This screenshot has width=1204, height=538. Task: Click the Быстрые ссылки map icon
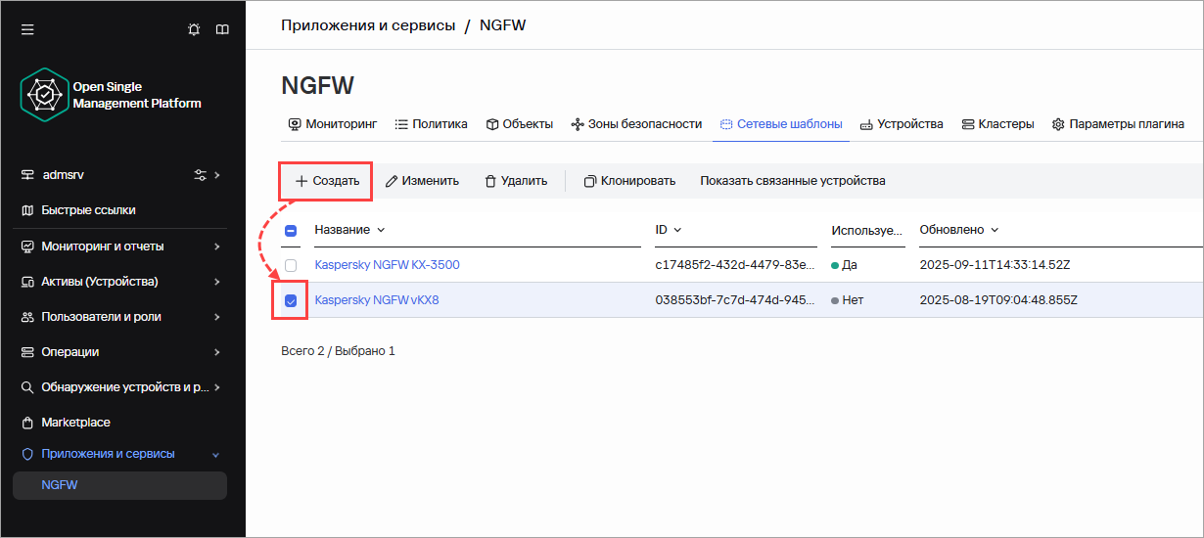(27, 210)
